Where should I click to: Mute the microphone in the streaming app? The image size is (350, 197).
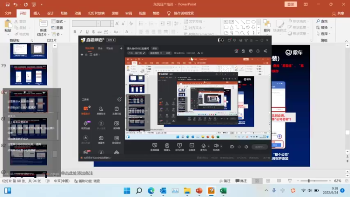pyautogui.click(x=203, y=147)
